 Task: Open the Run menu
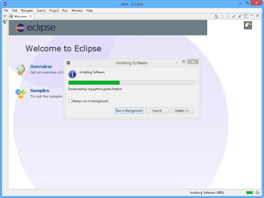65,11
